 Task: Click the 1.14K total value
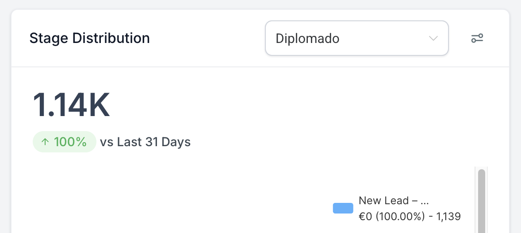[71, 105]
